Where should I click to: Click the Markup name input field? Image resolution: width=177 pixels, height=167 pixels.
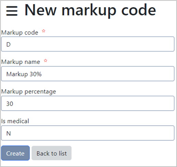click(88, 74)
